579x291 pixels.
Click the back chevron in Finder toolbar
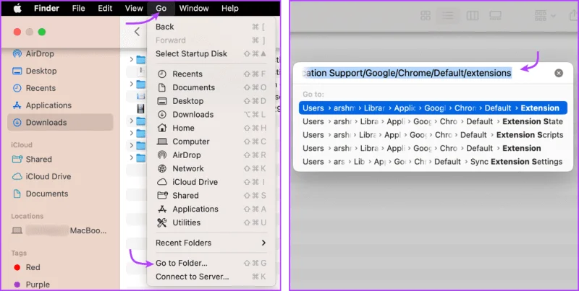pos(137,32)
